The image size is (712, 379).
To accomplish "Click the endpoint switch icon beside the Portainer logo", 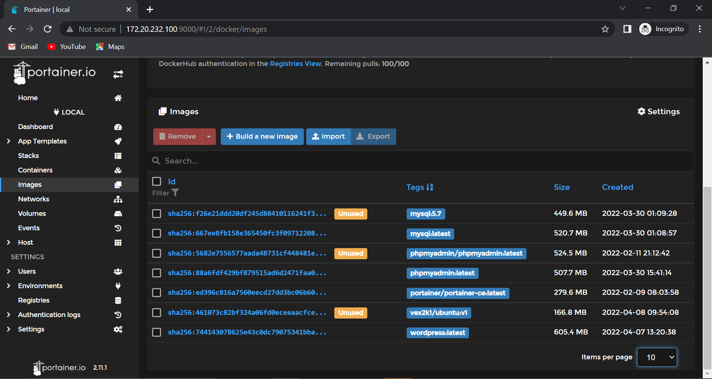I will pos(118,74).
